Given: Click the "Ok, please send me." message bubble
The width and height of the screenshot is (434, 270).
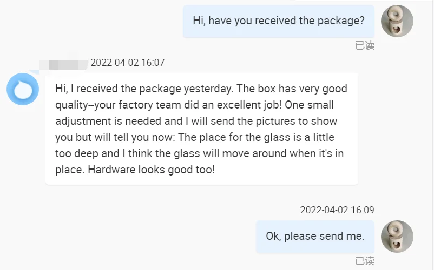Looking at the screenshot, I should 315,237.
